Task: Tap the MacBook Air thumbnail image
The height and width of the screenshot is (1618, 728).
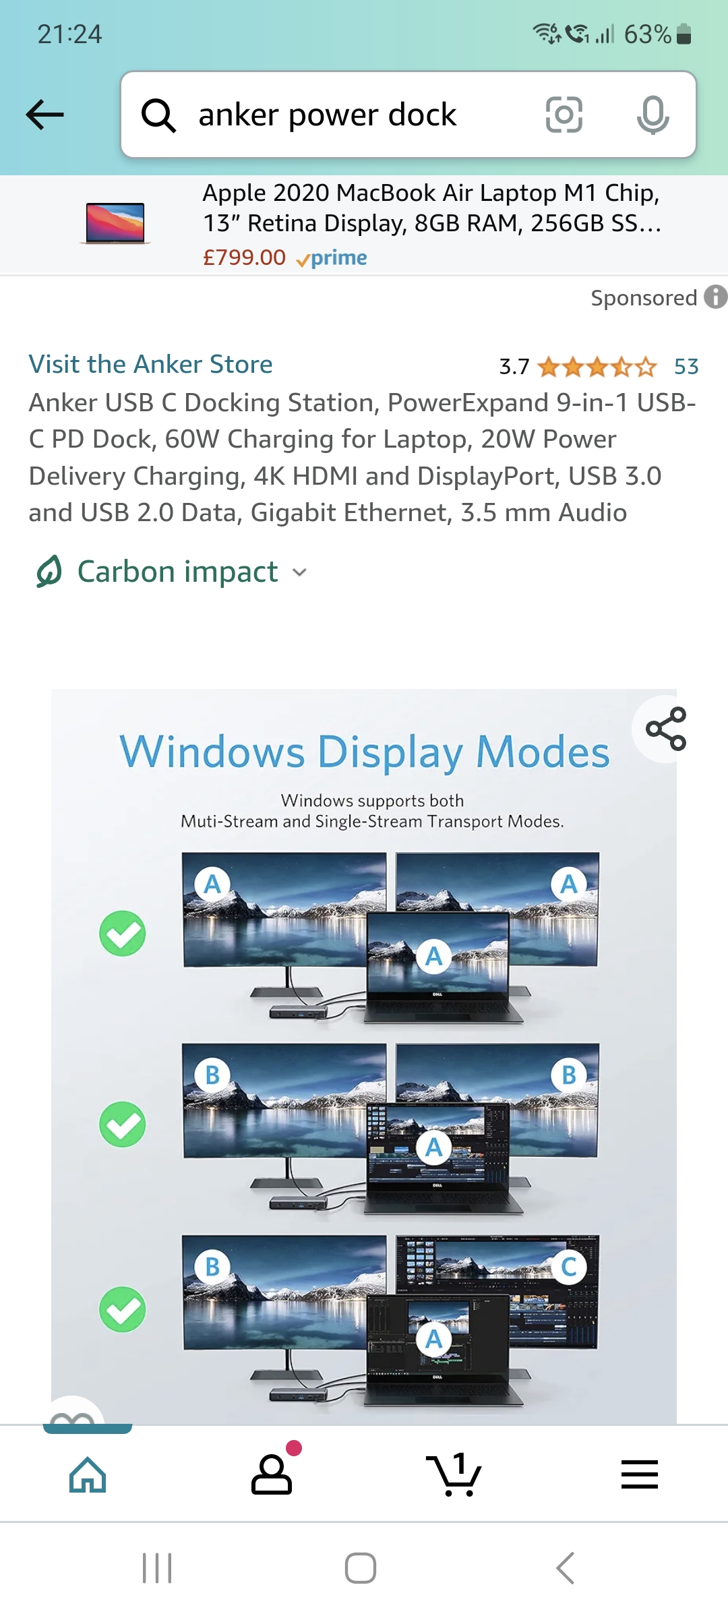Action: [115, 223]
